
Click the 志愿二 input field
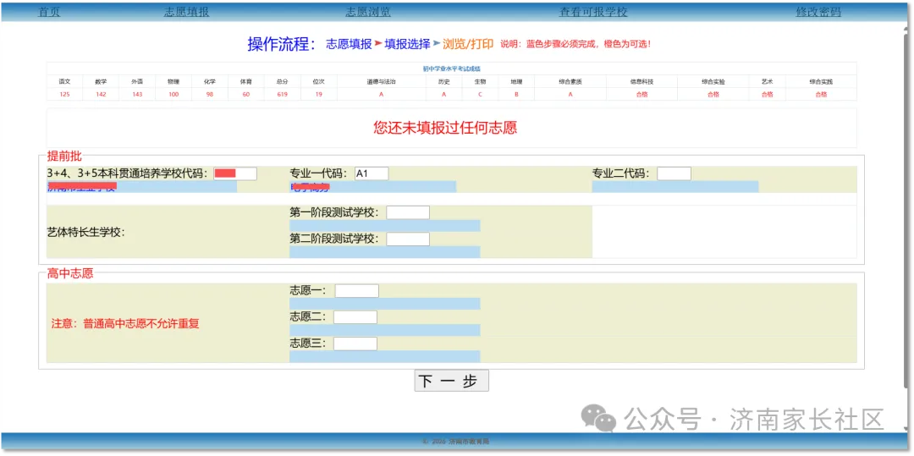pos(355,316)
